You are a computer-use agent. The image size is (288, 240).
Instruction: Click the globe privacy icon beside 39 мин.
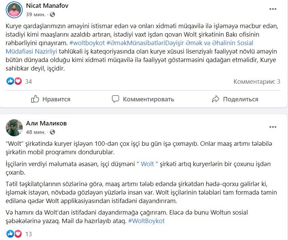52,15
